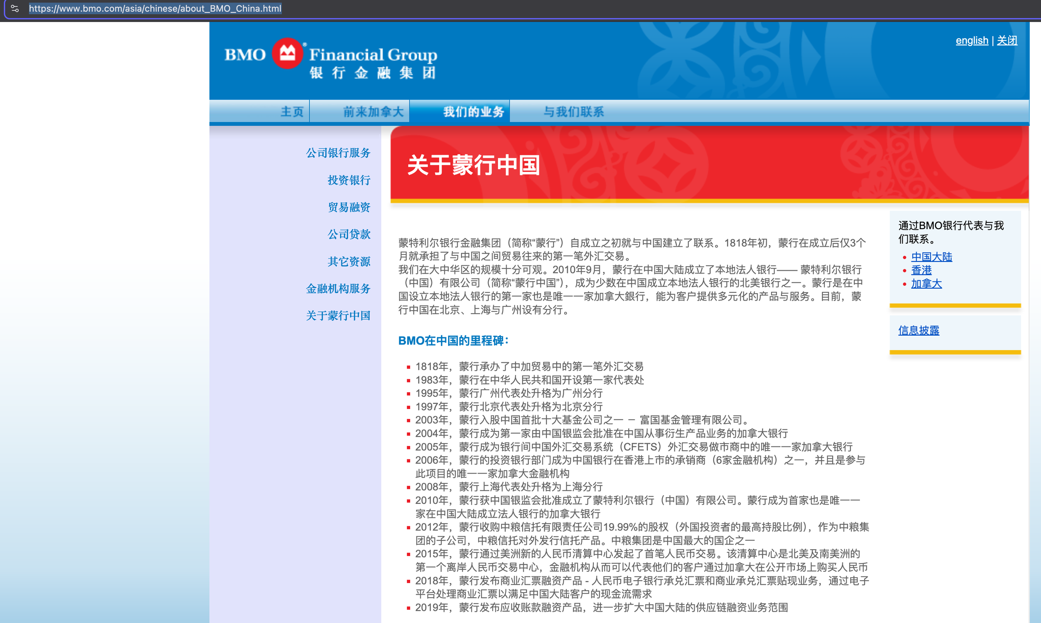
Task: Click the 香港 contact link
Action: pyautogui.click(x=921, y=270)
